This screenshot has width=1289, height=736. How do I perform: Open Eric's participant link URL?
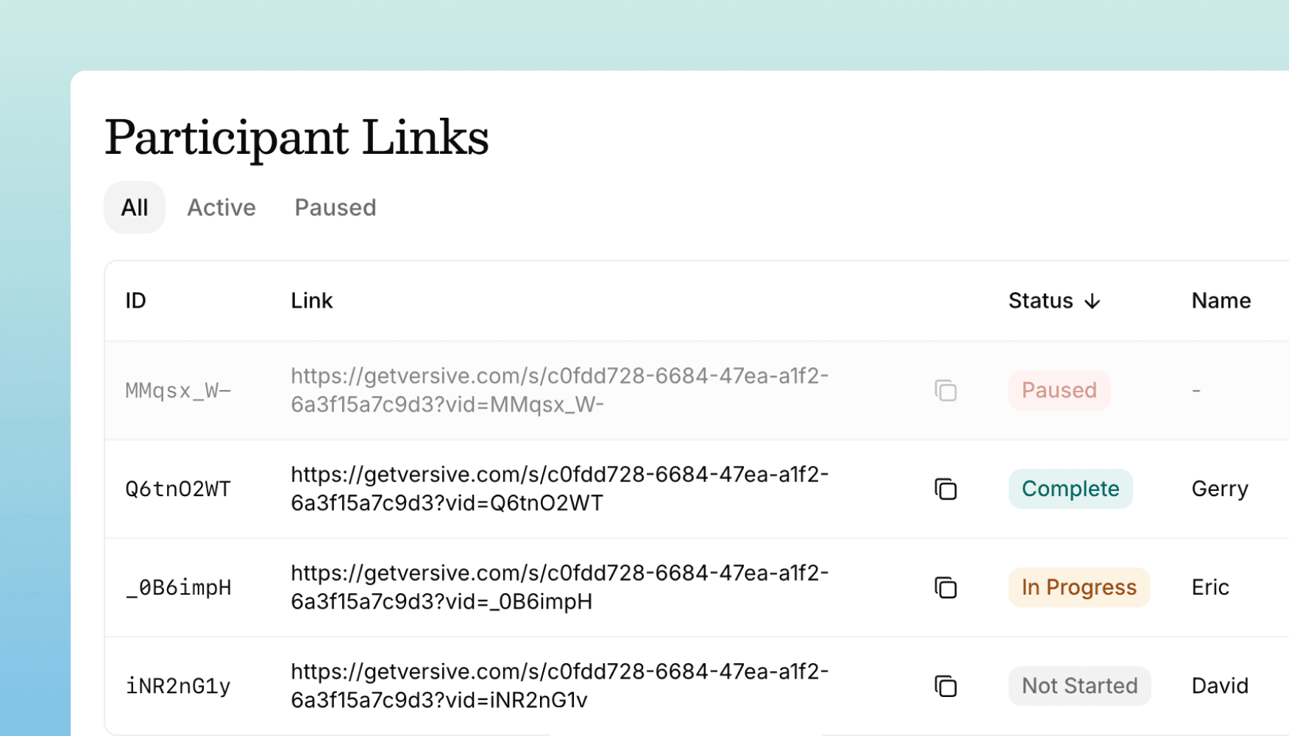pos(560,587)
